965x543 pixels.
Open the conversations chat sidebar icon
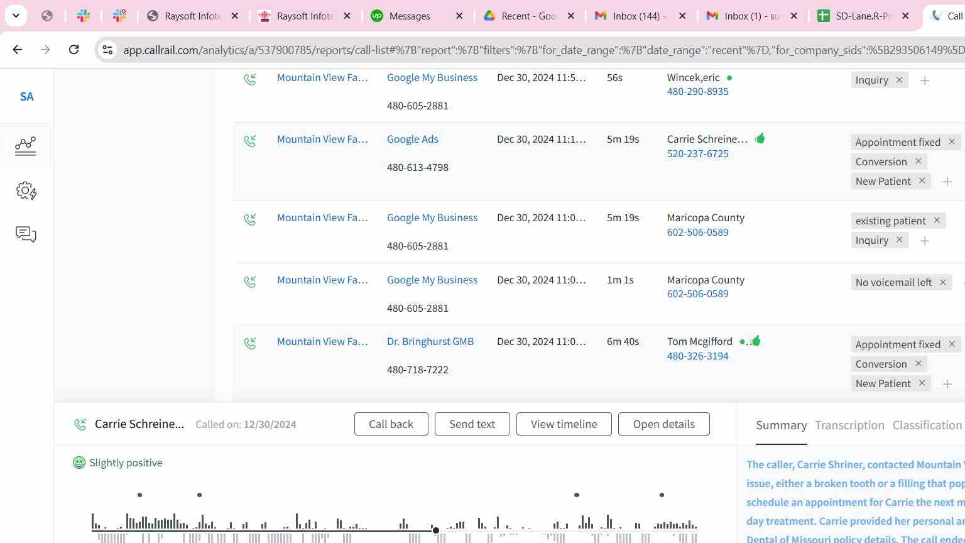[26, 234]
